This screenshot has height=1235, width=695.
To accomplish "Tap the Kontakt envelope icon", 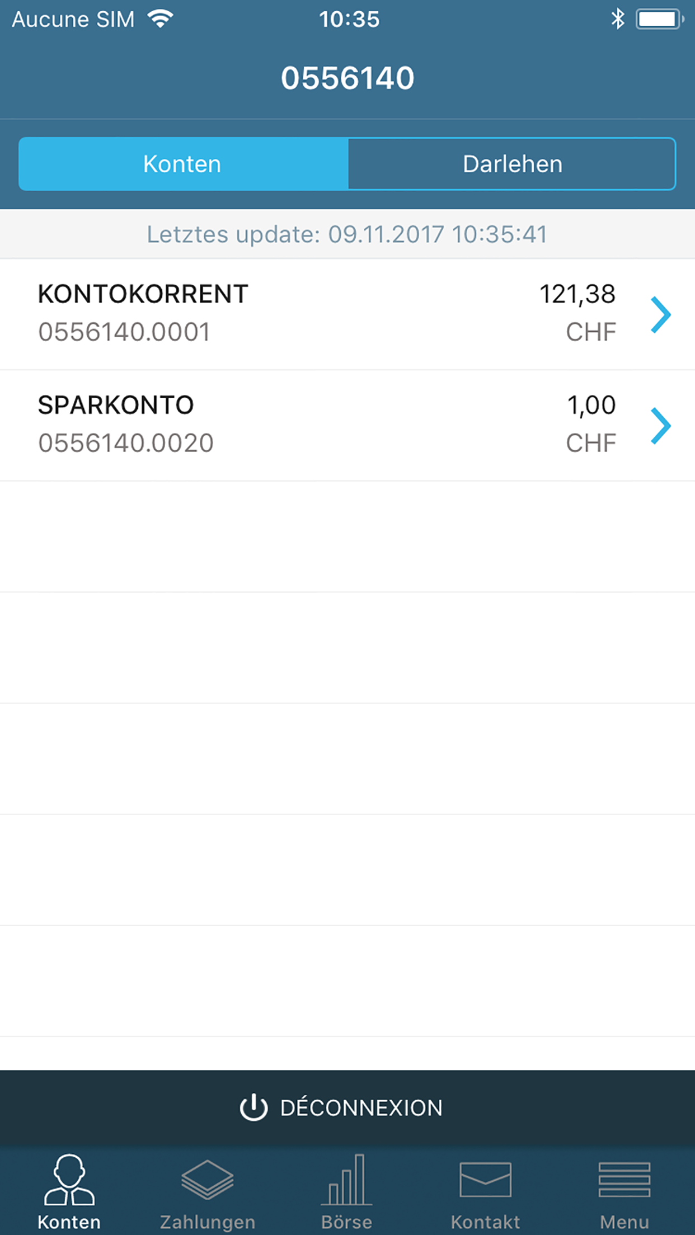I will point(485,1179).
